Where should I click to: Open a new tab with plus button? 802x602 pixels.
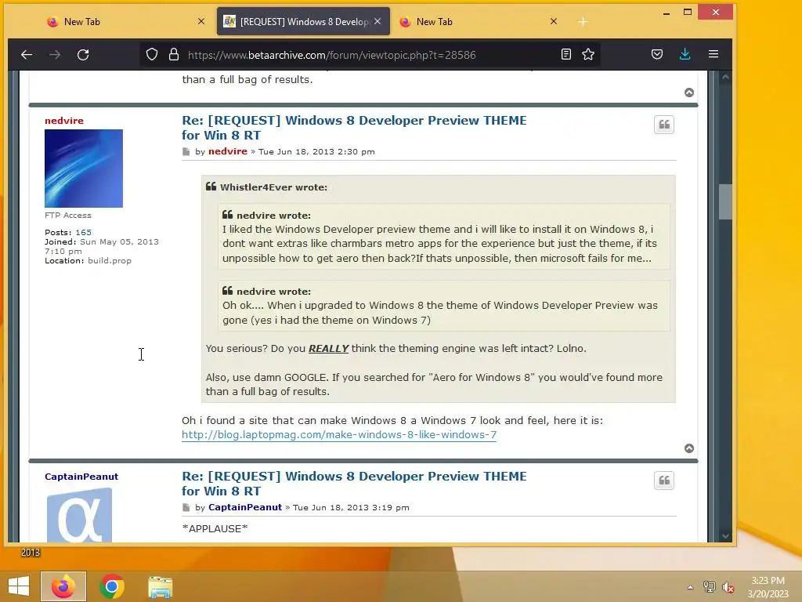(x=583, y=21)
